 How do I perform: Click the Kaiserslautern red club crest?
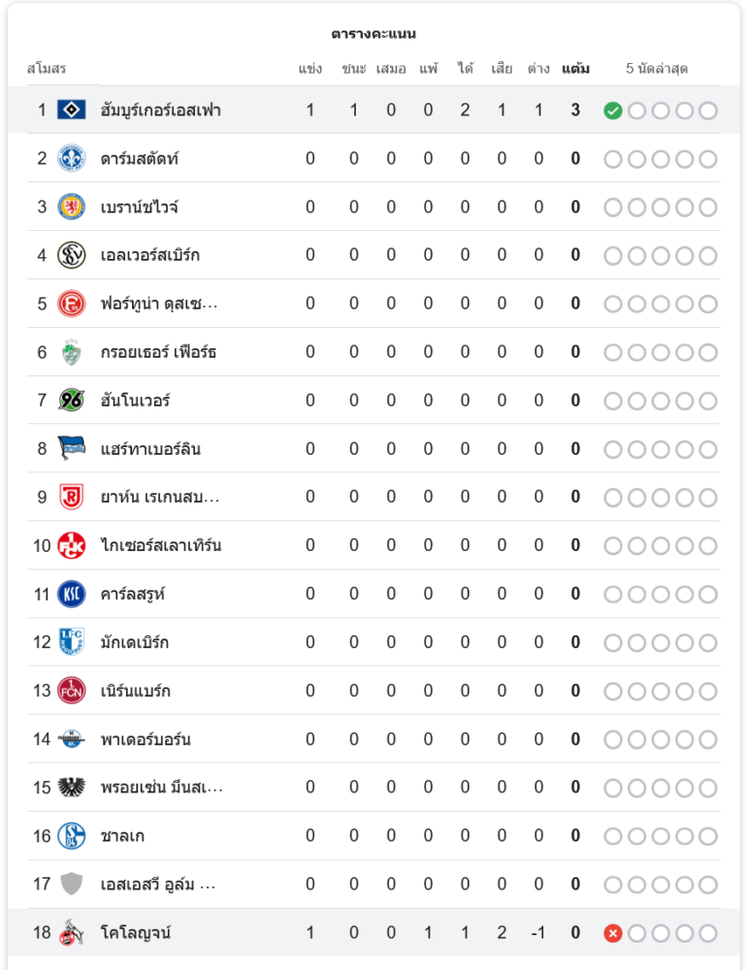(x=72, y=545)
